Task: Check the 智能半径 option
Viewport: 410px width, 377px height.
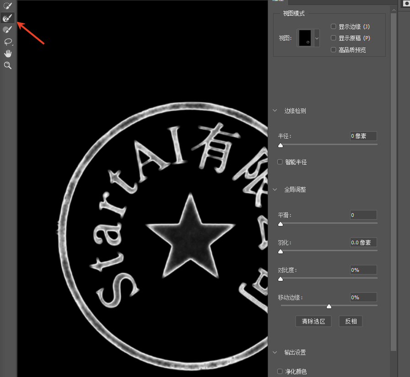Action: [x=280, y=162]
